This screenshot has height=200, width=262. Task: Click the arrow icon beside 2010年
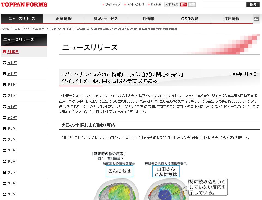pyautogui.click(x=5, y=107)
